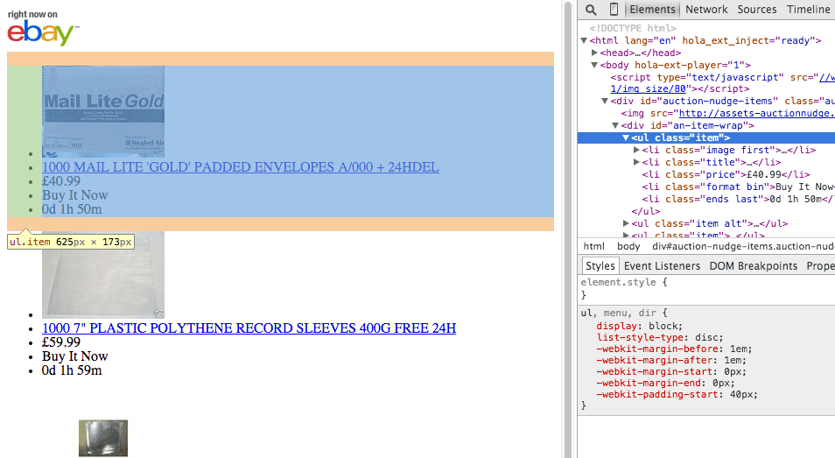The width and height of the screenshot is (835, 458).
Task: Collapse the selected ul class item node
Action: [x=626, y=138]
